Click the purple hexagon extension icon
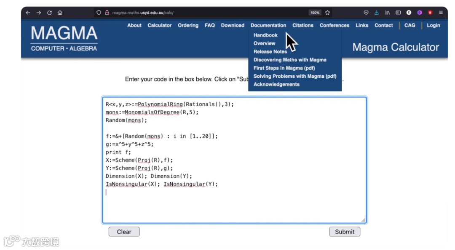 [x=419, y=13]
